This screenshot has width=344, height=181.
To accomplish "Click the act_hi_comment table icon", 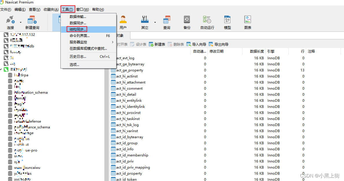I will coord(113,88).
